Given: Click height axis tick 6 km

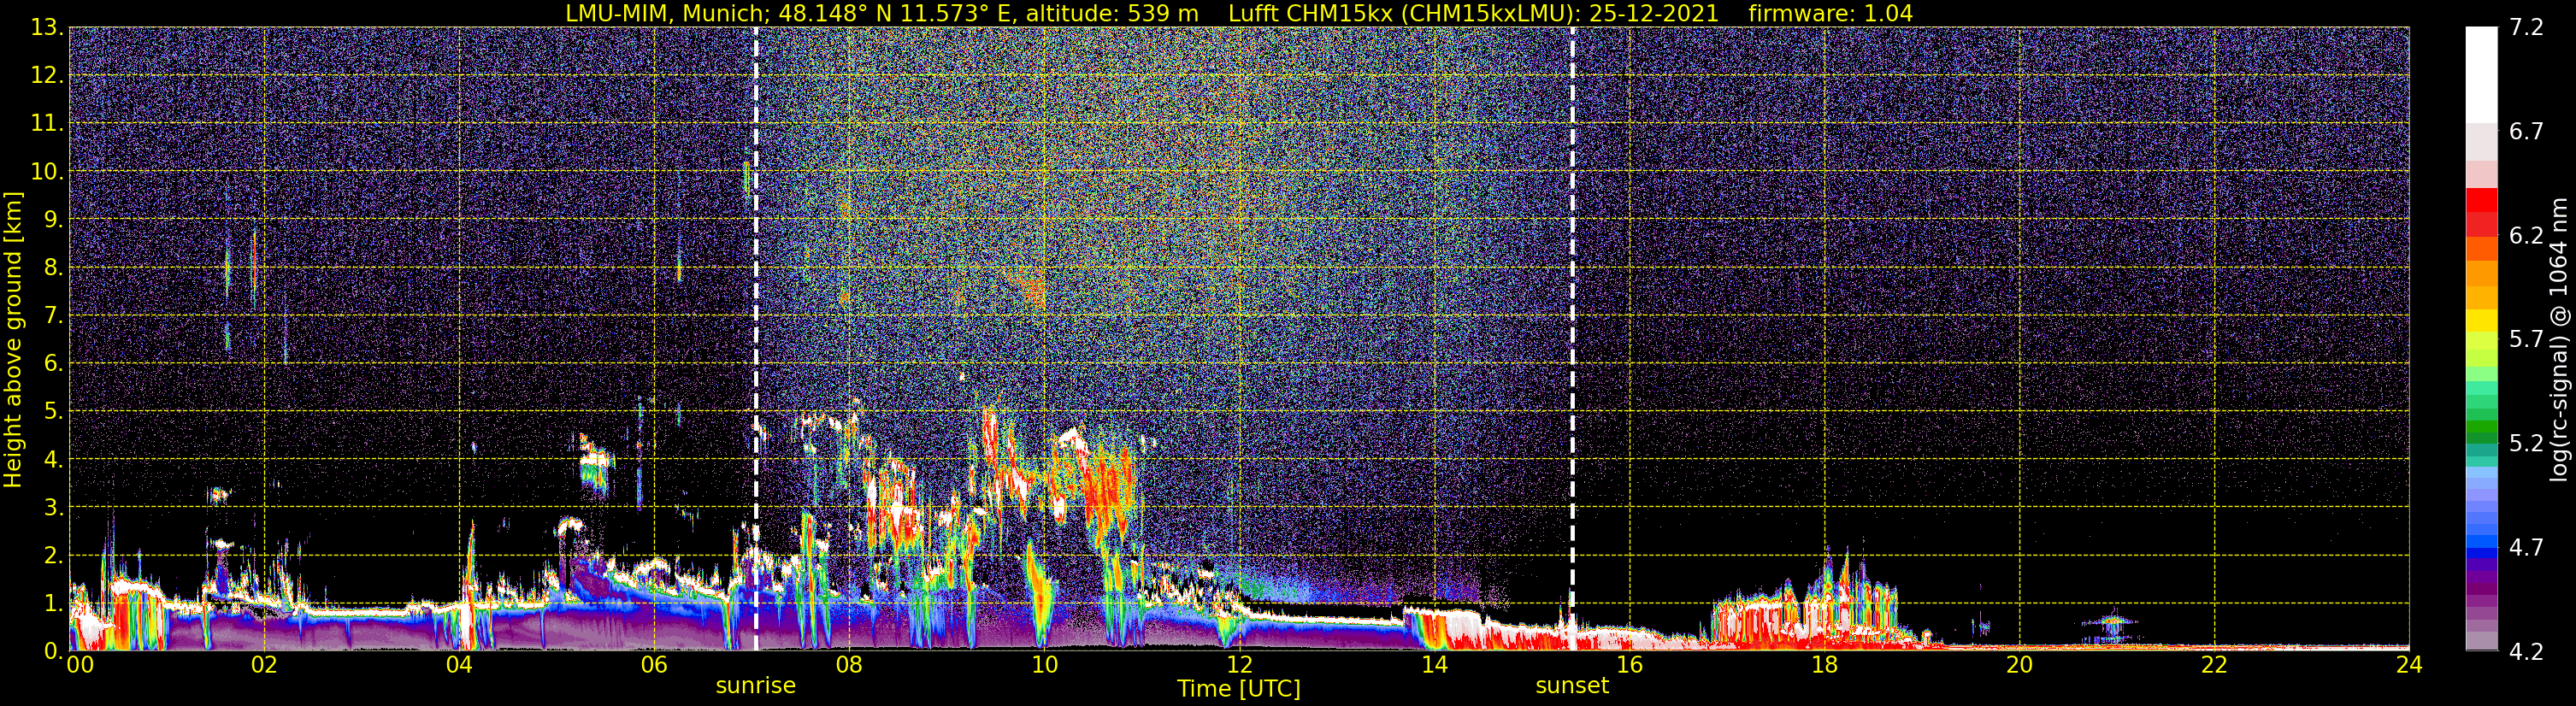Looking at the screenshot, I should tap(53, 363).
